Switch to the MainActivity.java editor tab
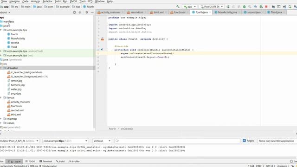The image size is (297, 167). click(x=227, y=13)
